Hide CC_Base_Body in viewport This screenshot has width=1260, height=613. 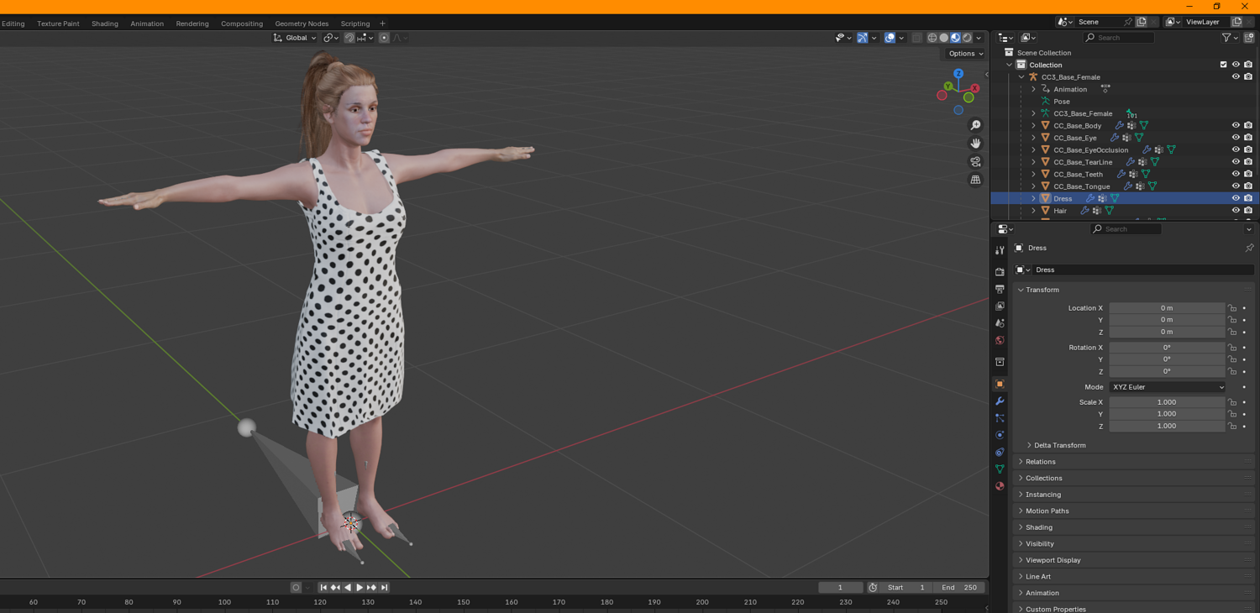pyautogui.click(x=1236, y=126)
